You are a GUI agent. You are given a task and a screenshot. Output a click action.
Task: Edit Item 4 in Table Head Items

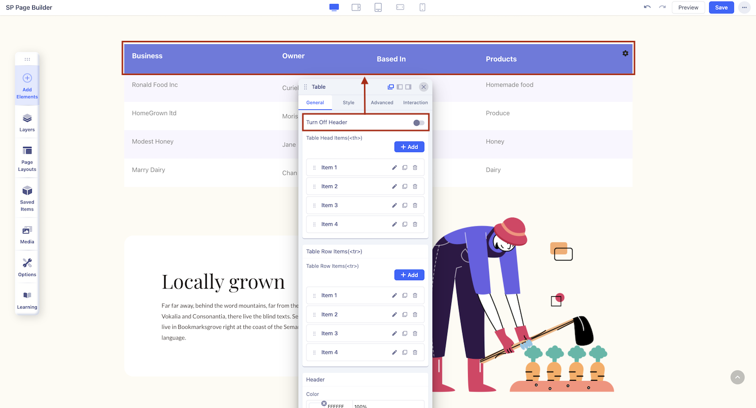click(x=395, y=224)
